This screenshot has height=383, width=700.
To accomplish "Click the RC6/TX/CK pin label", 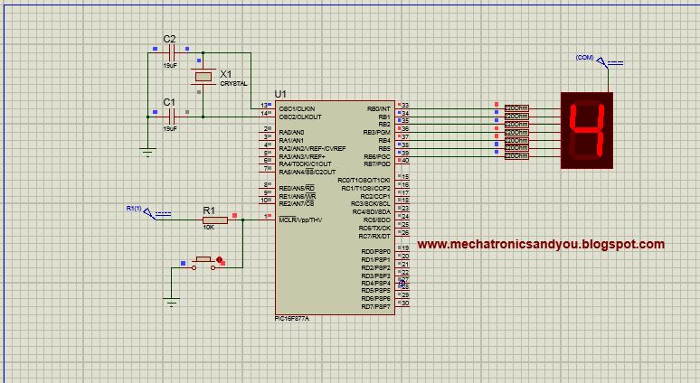I will pyautogui.click(x=374, y=228).
